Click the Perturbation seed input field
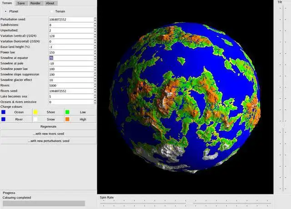The image size is (291, 209). (x=71, y=20)
